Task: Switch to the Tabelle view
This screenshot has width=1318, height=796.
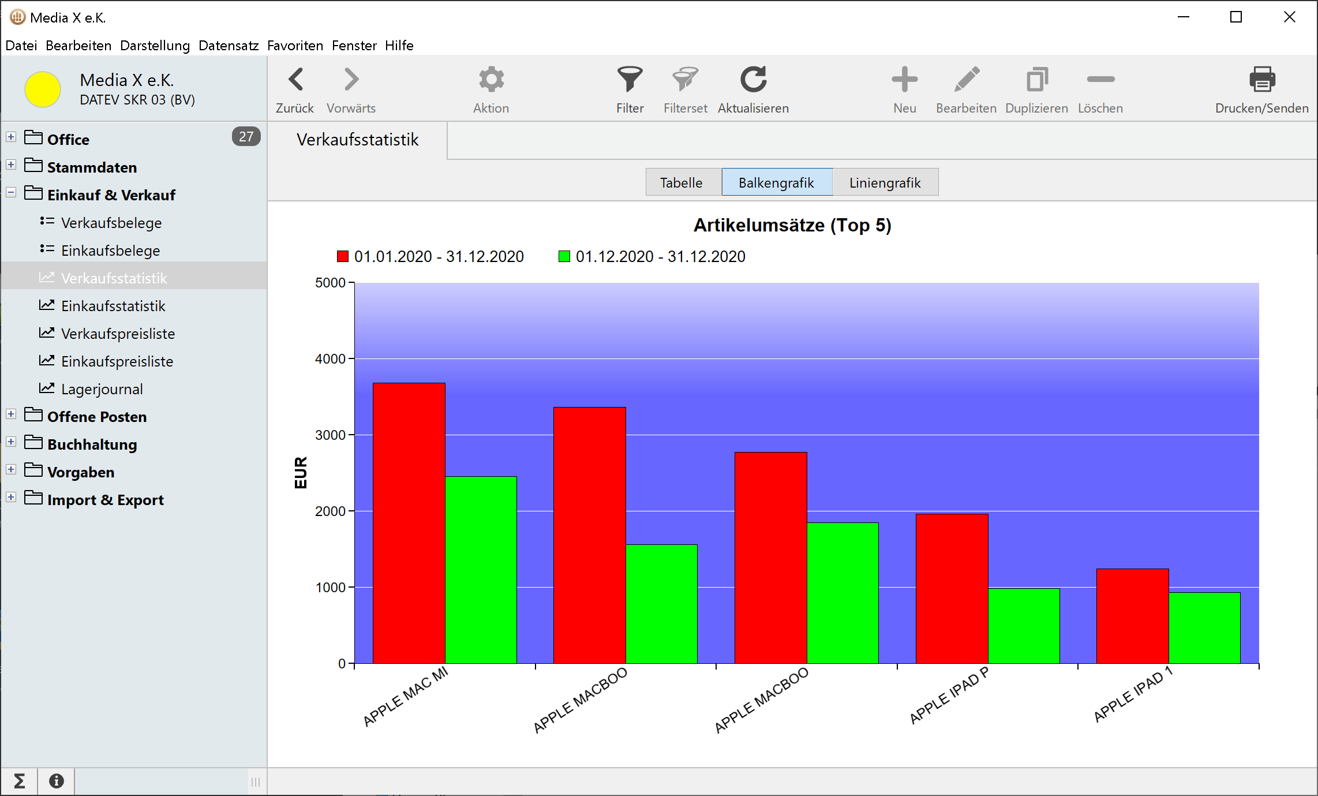Action: [x=683, y=182]
